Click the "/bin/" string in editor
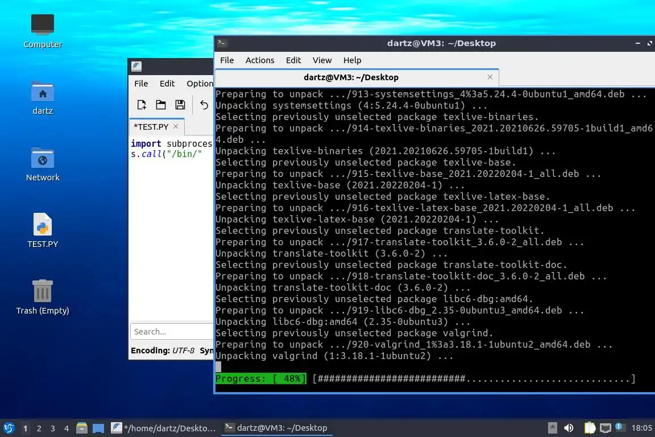This screenshot has width=655, height=437. pyautogui.click(x=184, y=154)
